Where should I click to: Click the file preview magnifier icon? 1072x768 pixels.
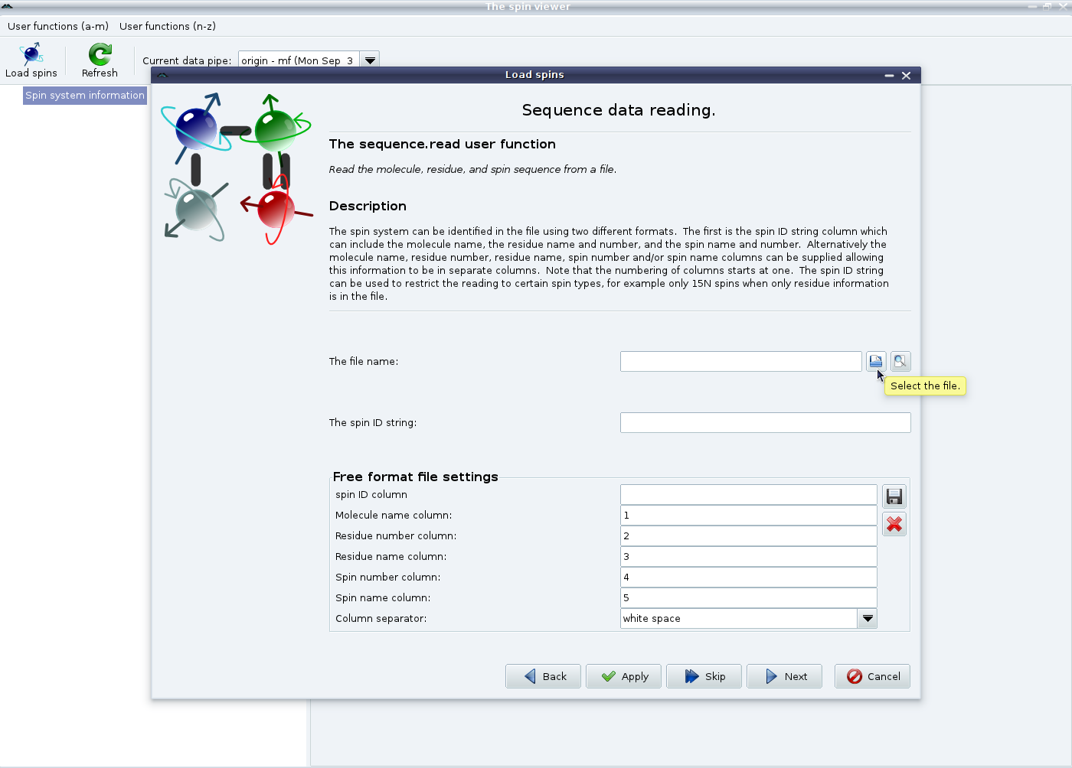click(900, 361)
